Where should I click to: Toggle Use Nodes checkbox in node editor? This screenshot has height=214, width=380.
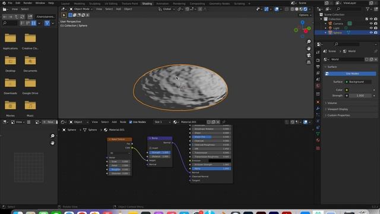coord(131,122)
